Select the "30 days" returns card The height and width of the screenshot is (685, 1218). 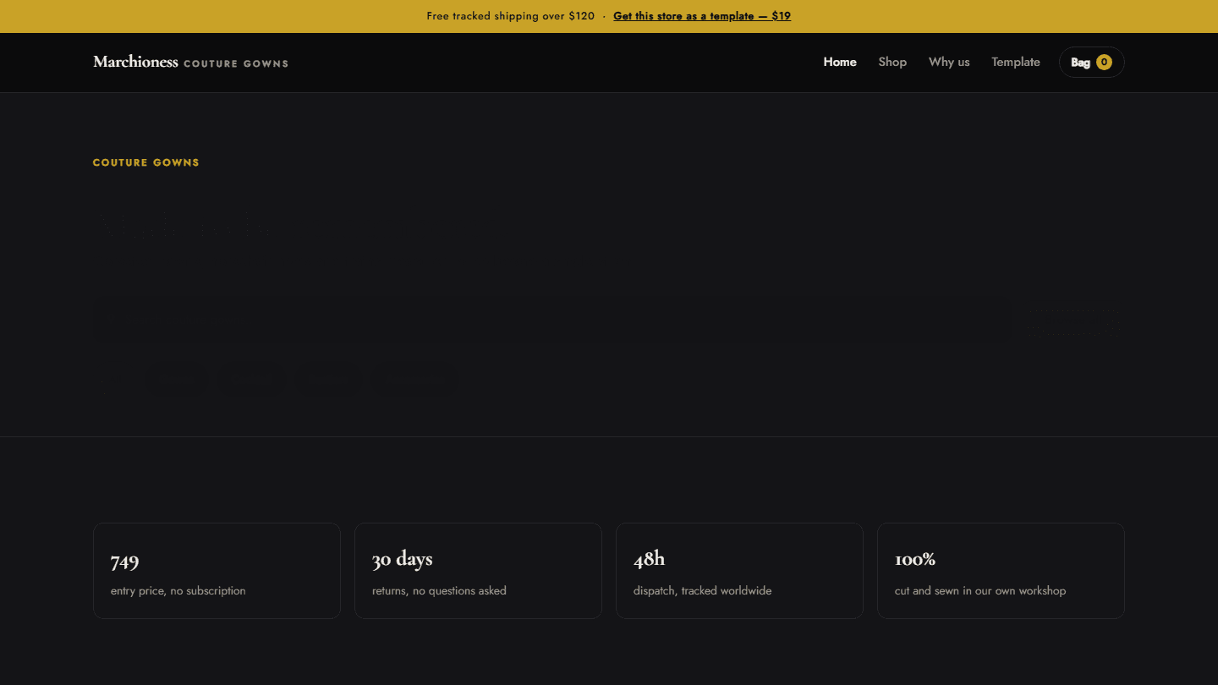(x=478, y=571)
